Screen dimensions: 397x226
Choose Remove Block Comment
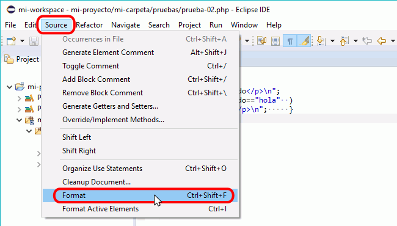coord(140,93)
